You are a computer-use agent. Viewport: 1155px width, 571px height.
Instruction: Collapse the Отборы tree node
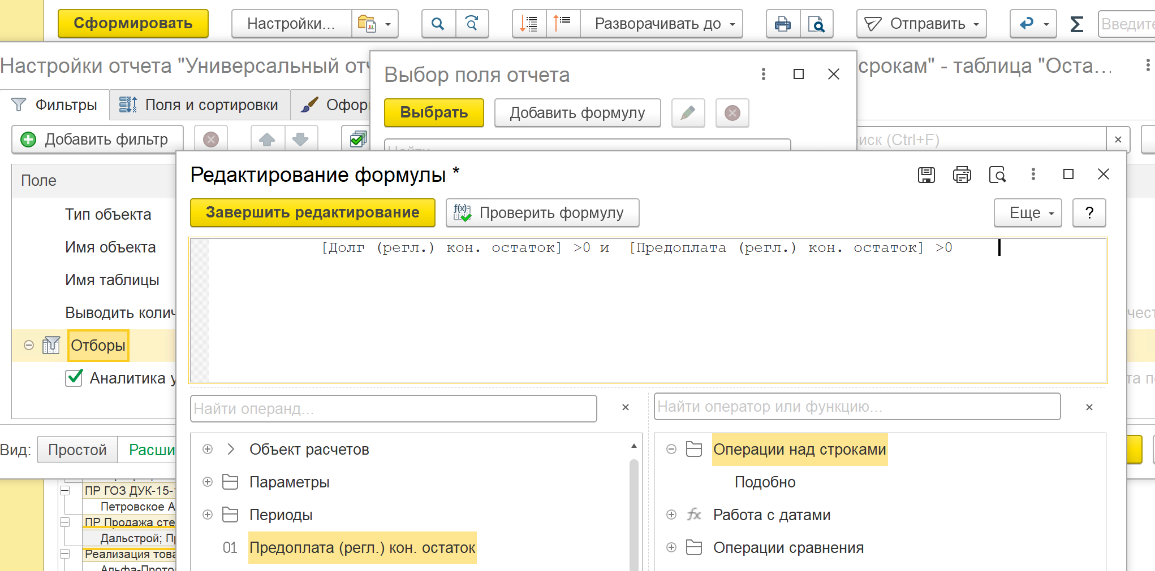[x=29, y=345]
